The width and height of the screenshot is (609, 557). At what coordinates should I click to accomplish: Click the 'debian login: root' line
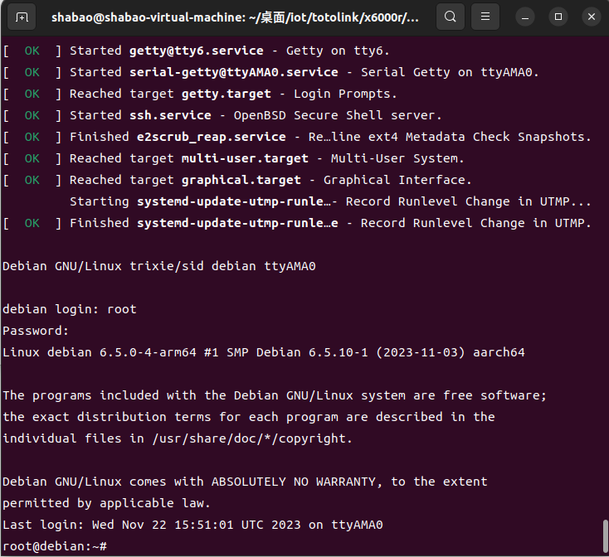[x=70, y=309]
